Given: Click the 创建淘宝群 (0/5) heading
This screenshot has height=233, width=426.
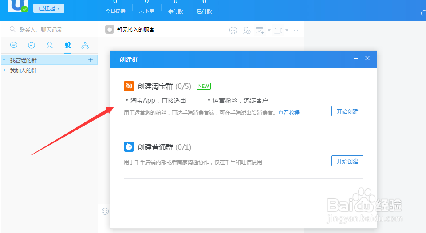Looking at the screenshot, I should [x=164, y=87].
